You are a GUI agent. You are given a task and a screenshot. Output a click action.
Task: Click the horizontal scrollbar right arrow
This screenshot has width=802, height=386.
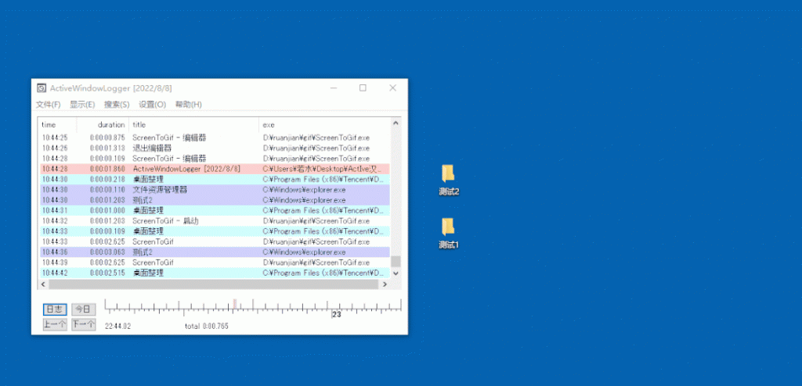point(385,284)
